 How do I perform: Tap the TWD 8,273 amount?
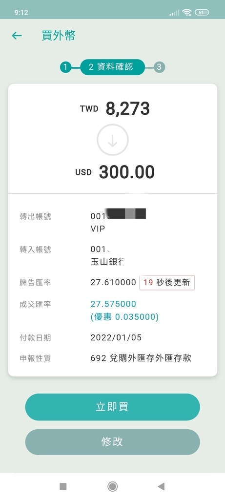[x=115, y=109]
